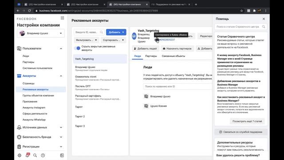284x160 pixels.
Task: Click the Аккаунты section icon
Action: tap(19, 76)
